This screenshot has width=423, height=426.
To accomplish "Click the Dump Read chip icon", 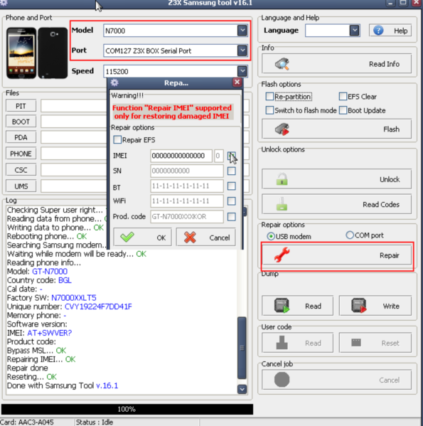I will (x=282, y=306).
